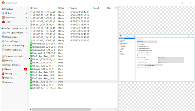Click the Image history icon

pyautogui.click(x=3, y=65)
